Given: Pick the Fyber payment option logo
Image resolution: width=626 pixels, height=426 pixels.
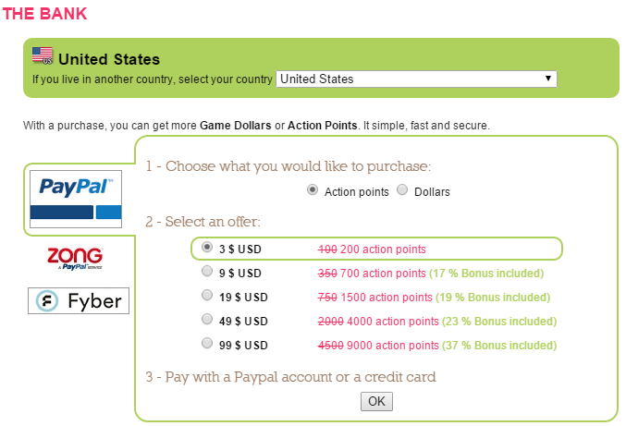Looking at the screenshot, I should coord(79,300).
